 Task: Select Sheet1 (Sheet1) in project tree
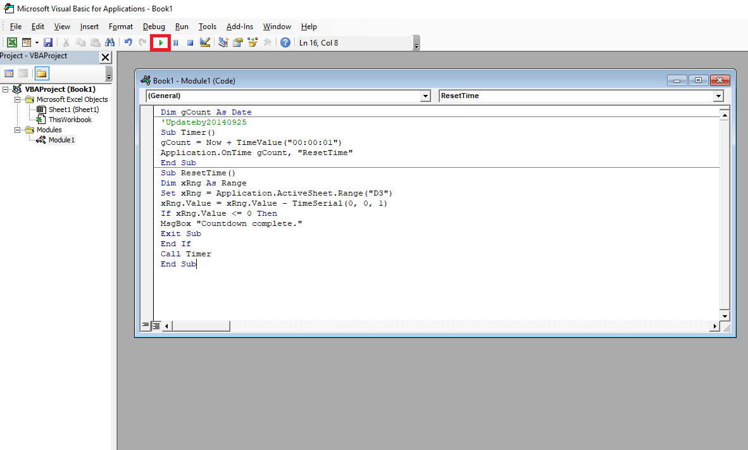[73, 109]
